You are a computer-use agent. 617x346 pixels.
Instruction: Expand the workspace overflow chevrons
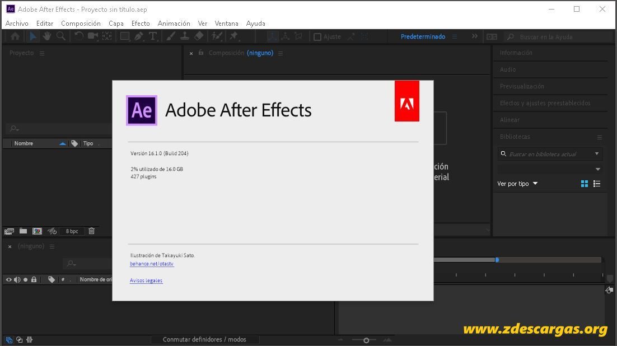[x=475, y=36]
